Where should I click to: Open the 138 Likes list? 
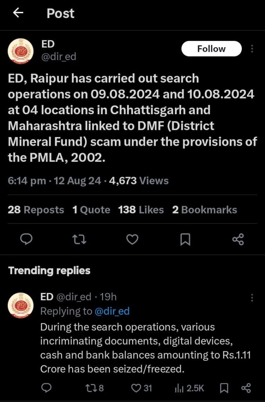point(141,210)
